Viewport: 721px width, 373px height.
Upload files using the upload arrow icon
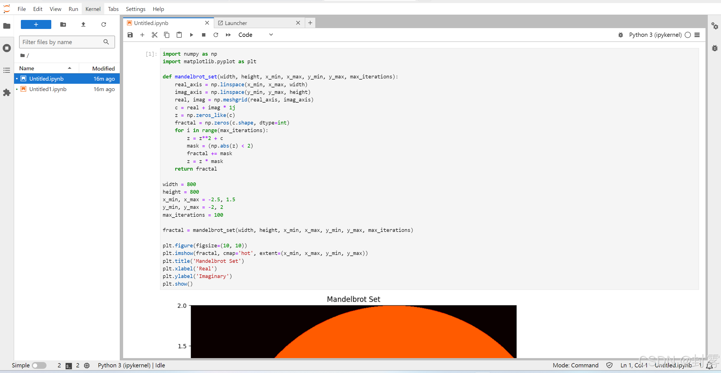point(83,24)
